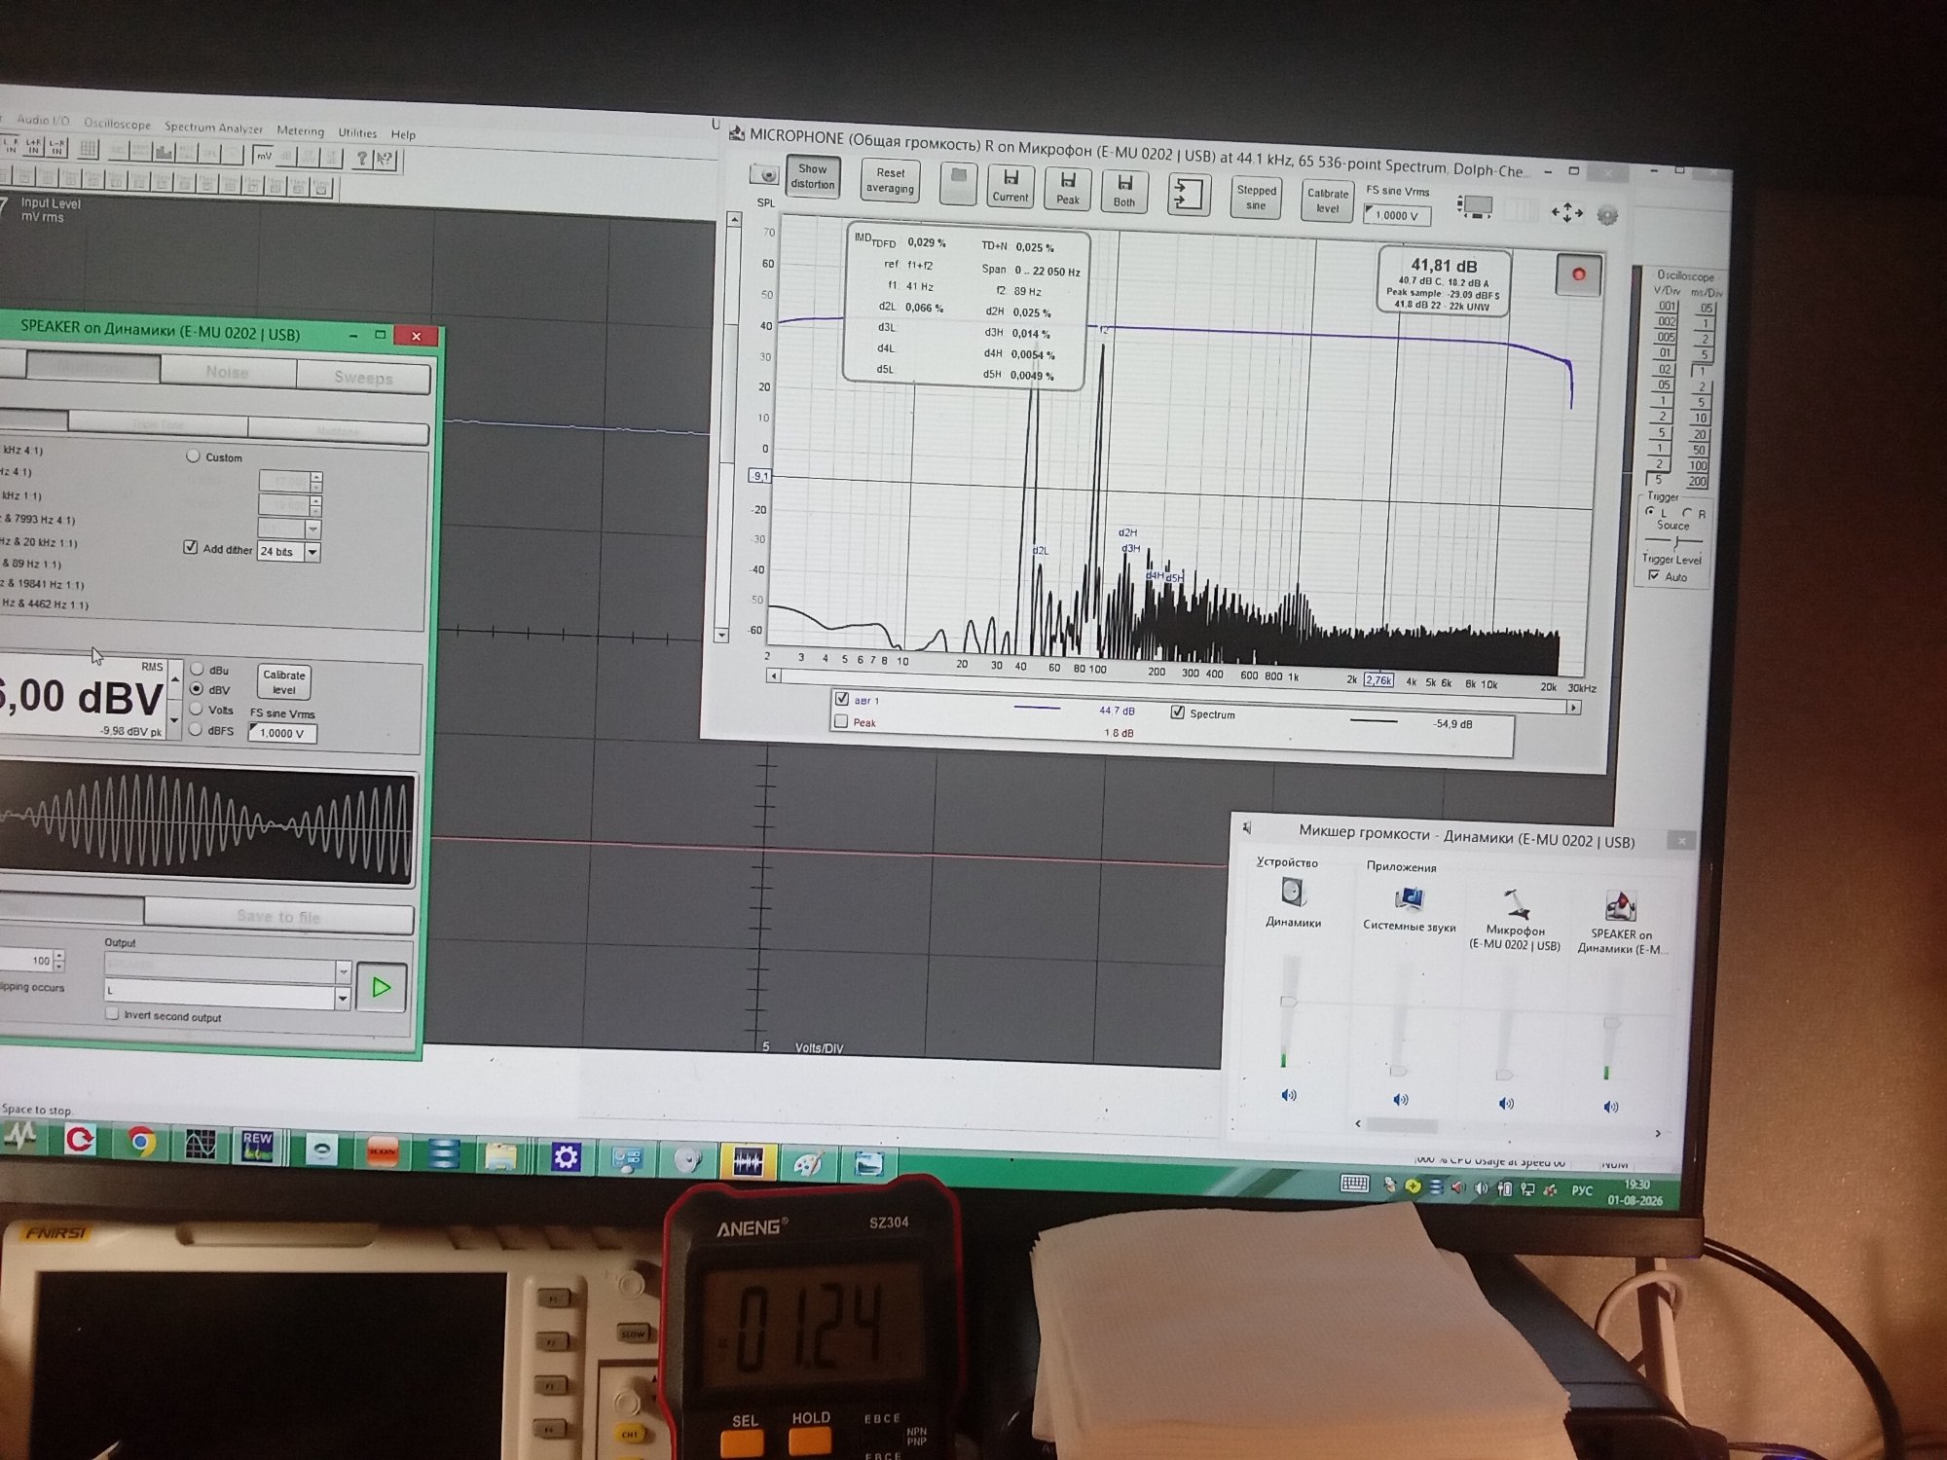
Task: Open the Oscilloscope menu
Action: (117, 124)
